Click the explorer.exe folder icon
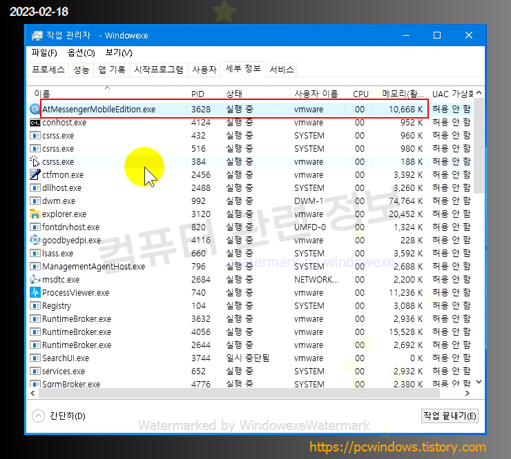Viewport: 511px width, 459px height. click(x=35, y=214)
